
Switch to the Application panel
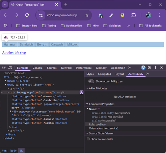click(118, 68)
